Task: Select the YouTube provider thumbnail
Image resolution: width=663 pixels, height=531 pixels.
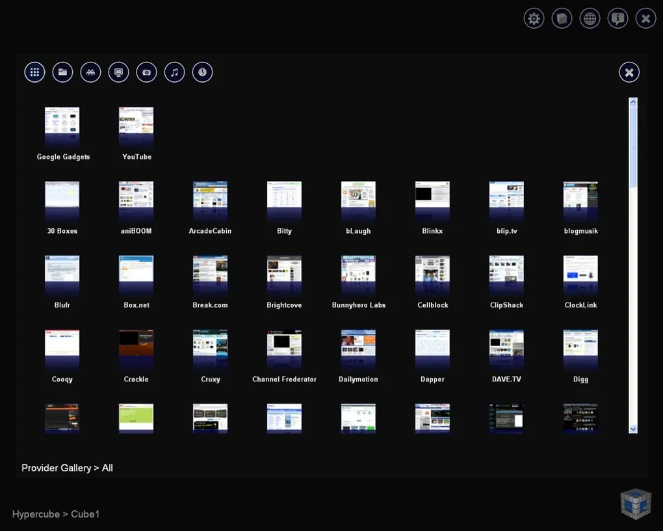Action: [x=136, y=126]
